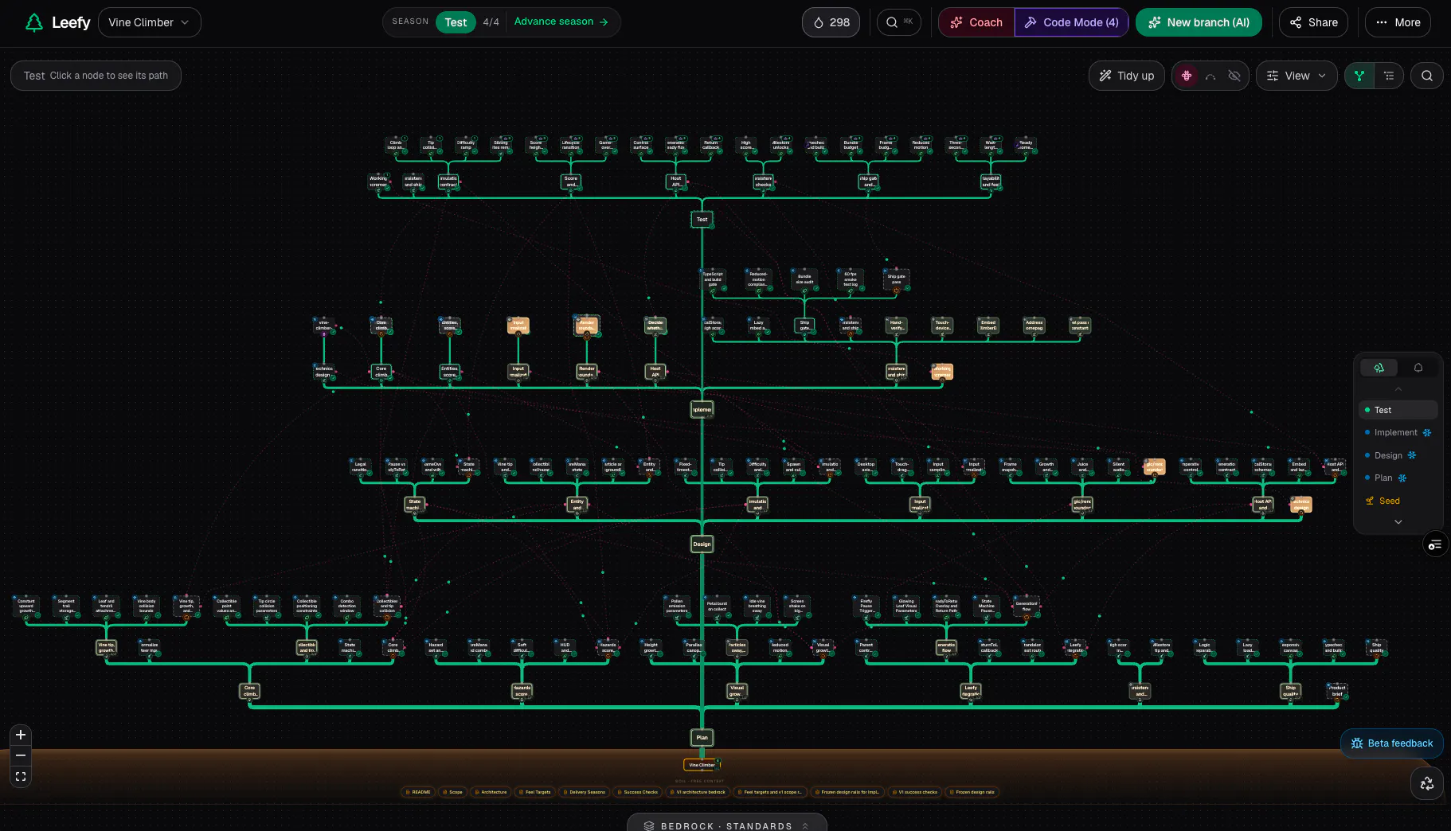1451x831 pixels.
Task: Click the Plan node on the trunk
Action: click(x=702, y=738)
